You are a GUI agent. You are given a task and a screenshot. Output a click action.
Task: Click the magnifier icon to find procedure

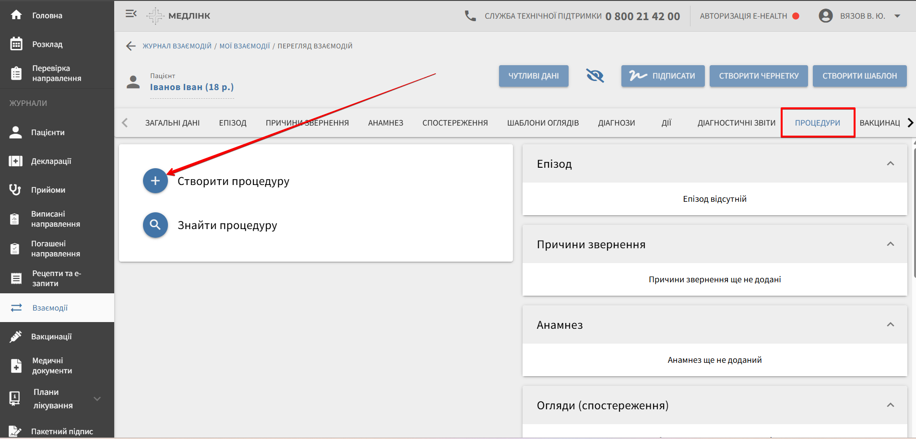coord(155,225)
